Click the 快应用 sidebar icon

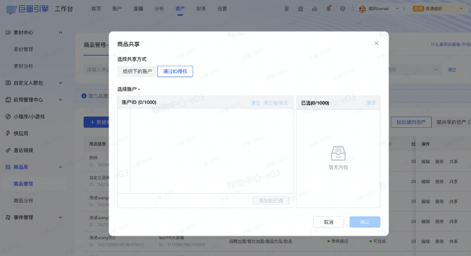[8, 133]
